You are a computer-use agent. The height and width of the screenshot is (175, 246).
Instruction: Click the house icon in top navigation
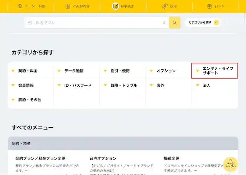tap(20, 6)
